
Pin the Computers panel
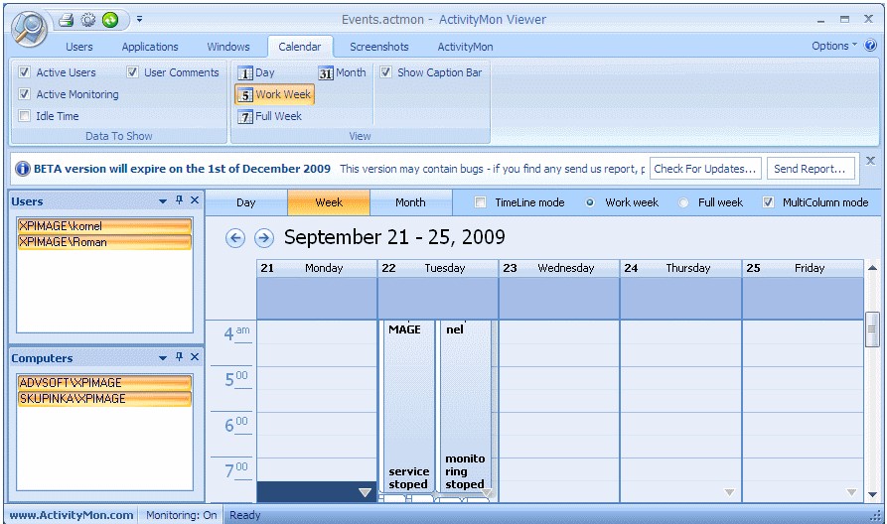point(180,356)
